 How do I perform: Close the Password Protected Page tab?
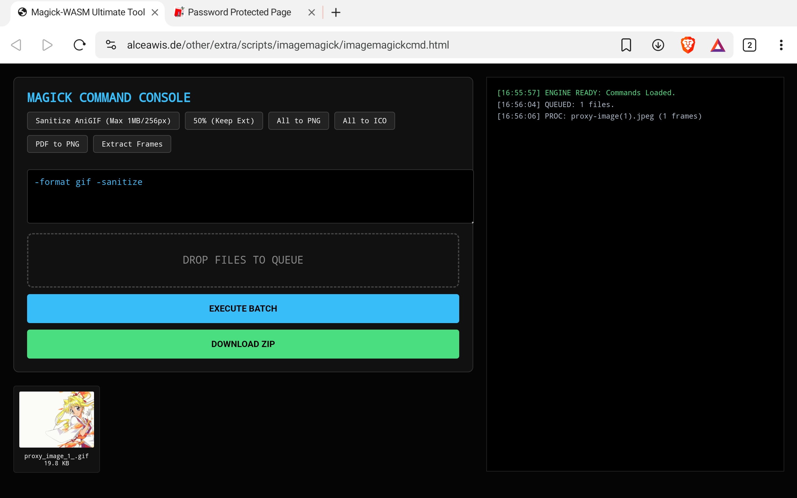coord(312,12)
